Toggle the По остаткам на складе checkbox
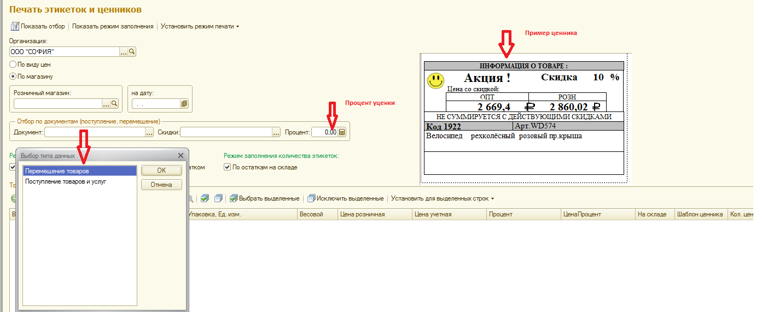The height and width of the screenshot is (312, 762). pos(228,167)
